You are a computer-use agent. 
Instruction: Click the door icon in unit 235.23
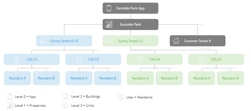(x=201, y=59)
